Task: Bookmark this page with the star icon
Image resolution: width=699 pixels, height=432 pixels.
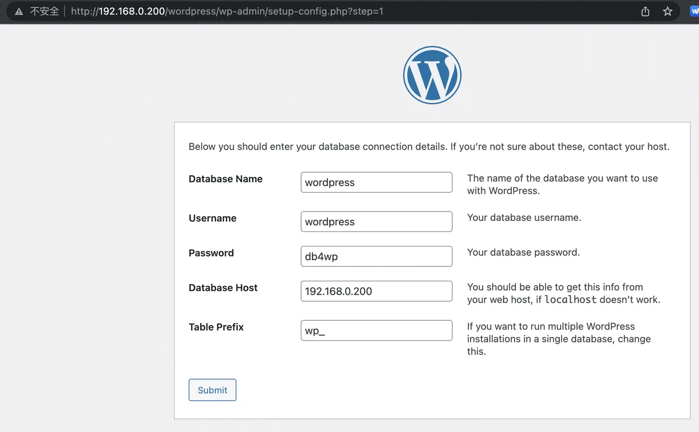Action: 668,11
